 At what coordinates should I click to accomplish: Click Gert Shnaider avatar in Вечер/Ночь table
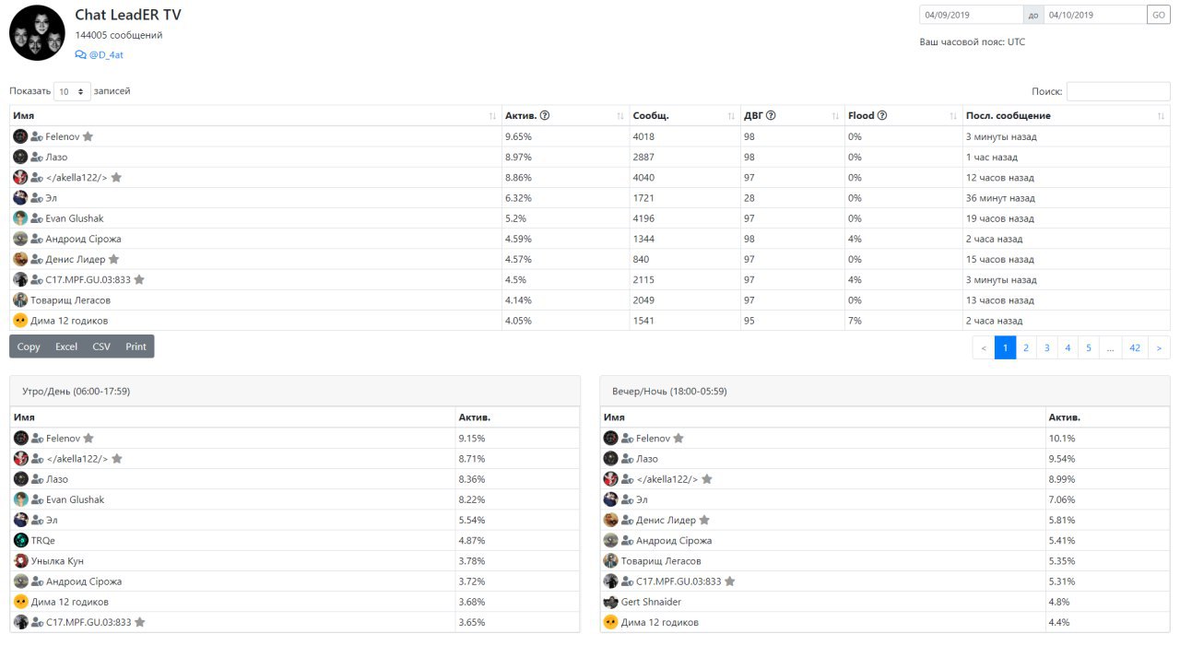click(x=610, y=602)
